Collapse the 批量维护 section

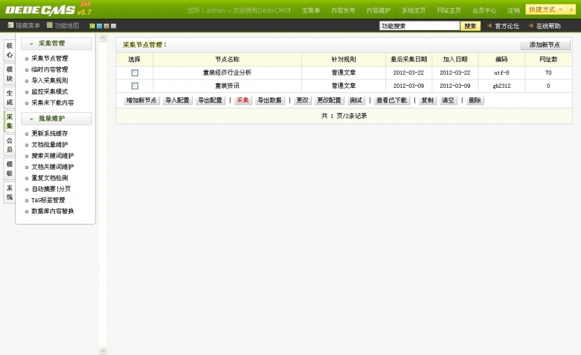coord(56,119)
